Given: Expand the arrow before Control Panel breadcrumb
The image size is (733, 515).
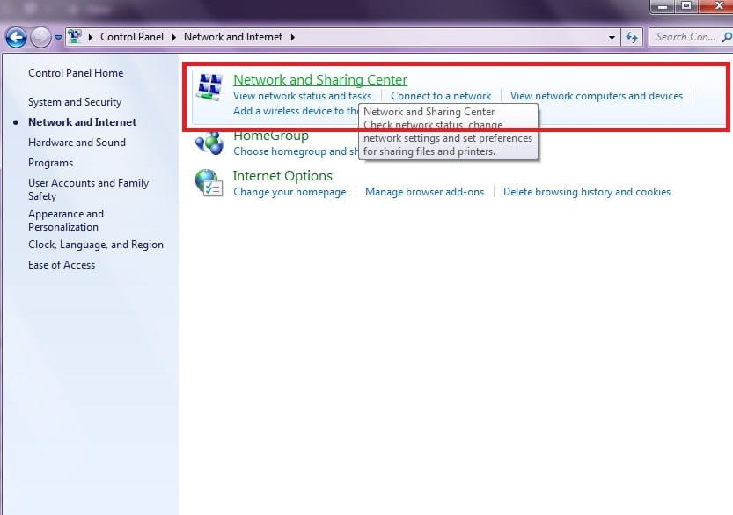Looking at the screenshot, I should tap(91, 37).
